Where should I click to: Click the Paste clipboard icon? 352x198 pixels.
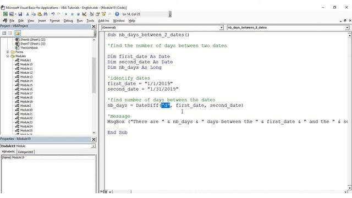39,14
